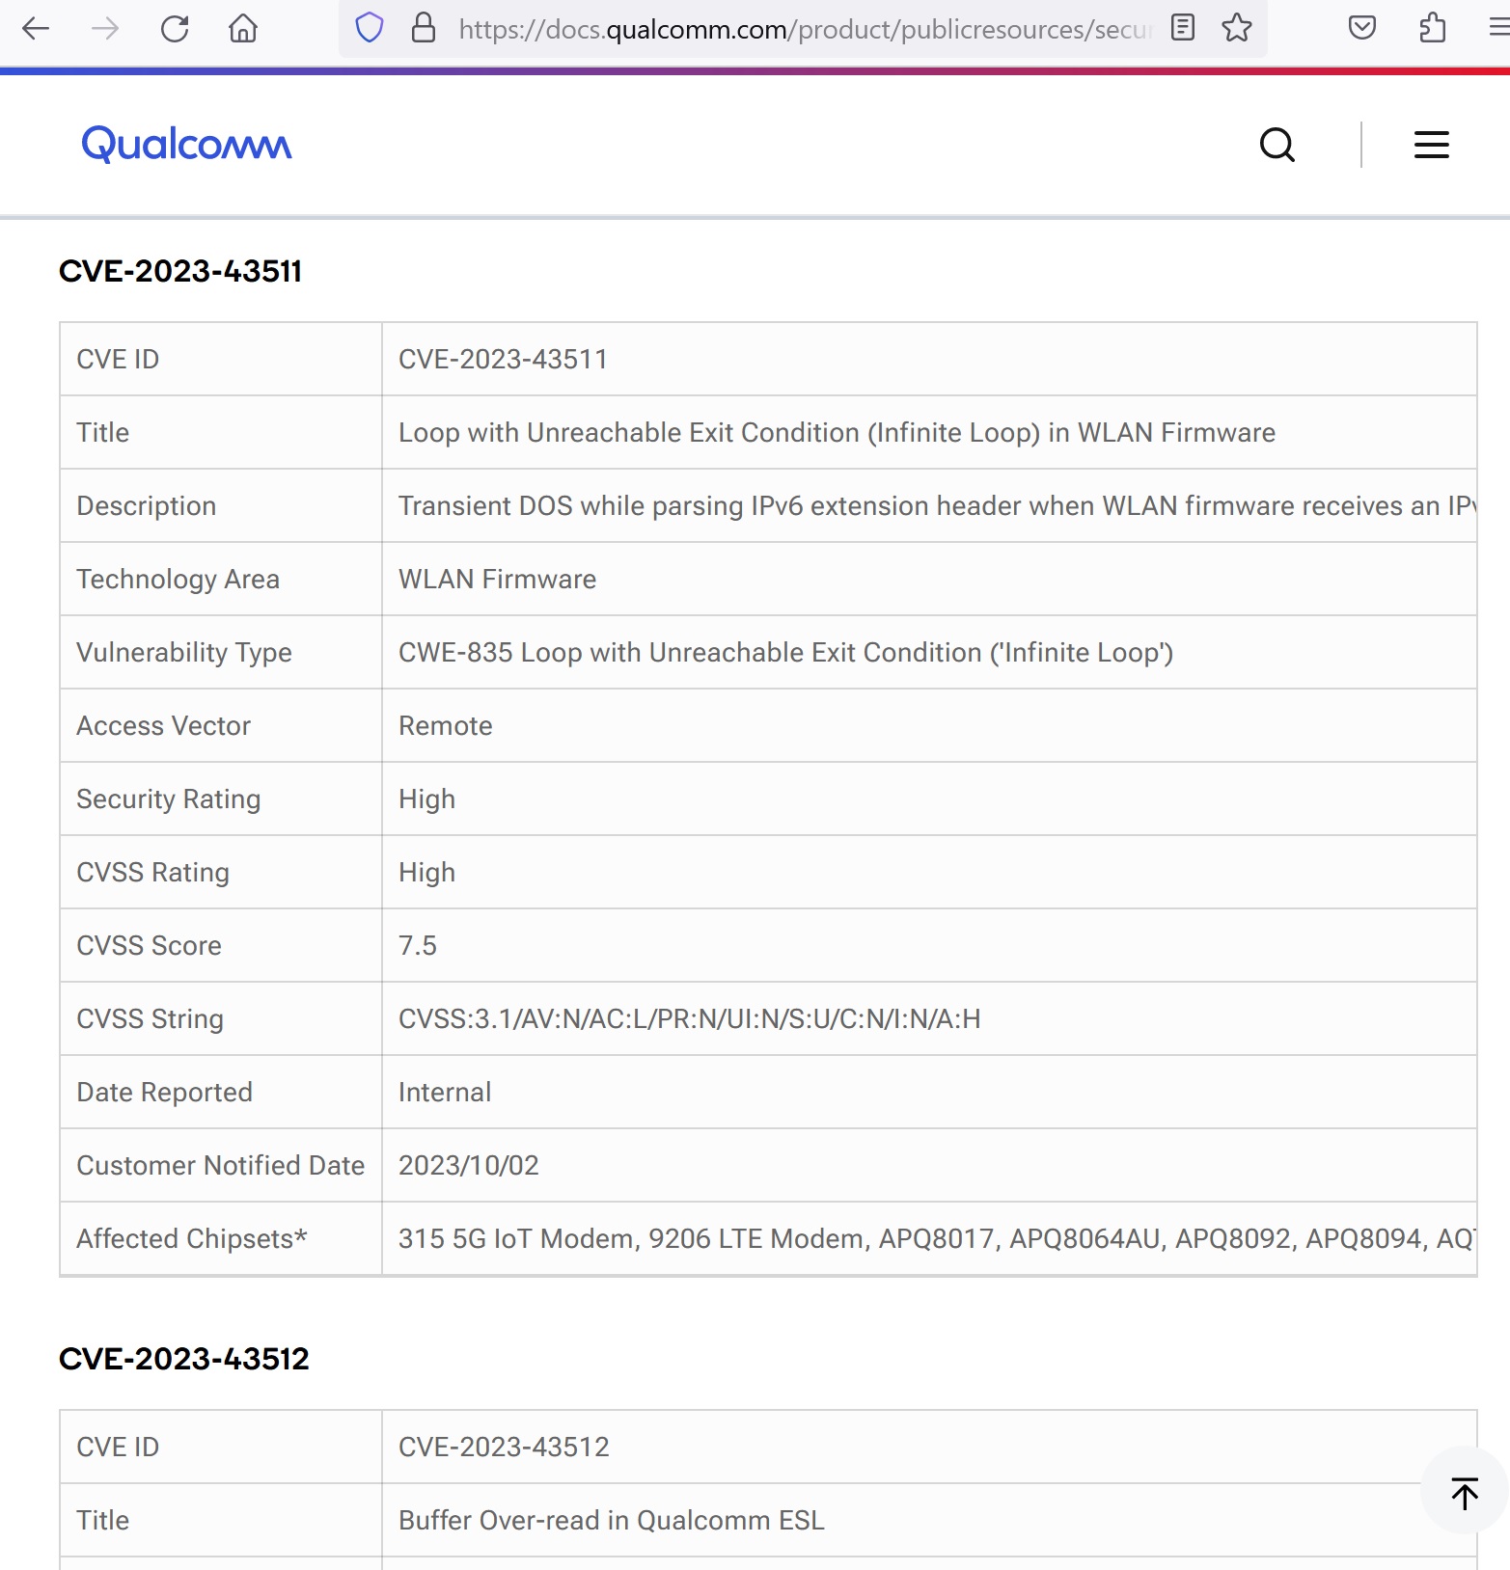Bookmark this page with the star
Viewport: 1510px width, 1570px height.
[x=1236, y=28]
